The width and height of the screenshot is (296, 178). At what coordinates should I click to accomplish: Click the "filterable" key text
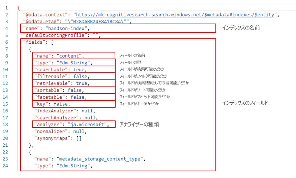[x=51, y=76]
